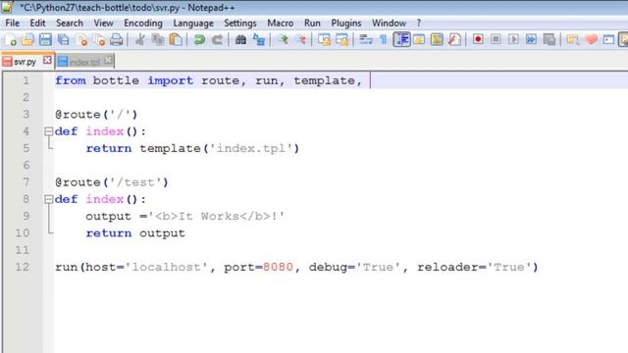This screenshot has width=628, height=353.
Task: Toggle the highlighted indent guide icon
Action: coord(401,39)
